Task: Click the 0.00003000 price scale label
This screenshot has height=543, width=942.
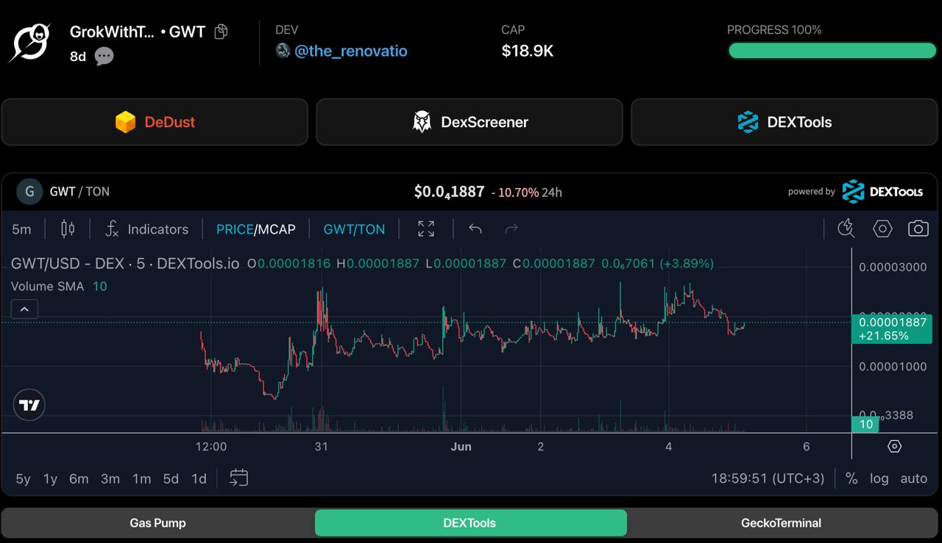Action: 893,267
